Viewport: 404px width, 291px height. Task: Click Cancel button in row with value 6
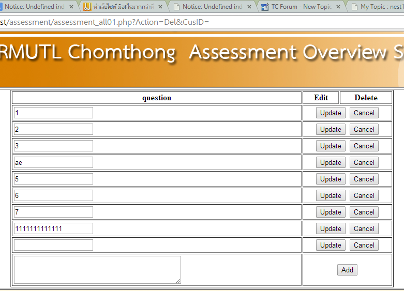coord(364,195)
